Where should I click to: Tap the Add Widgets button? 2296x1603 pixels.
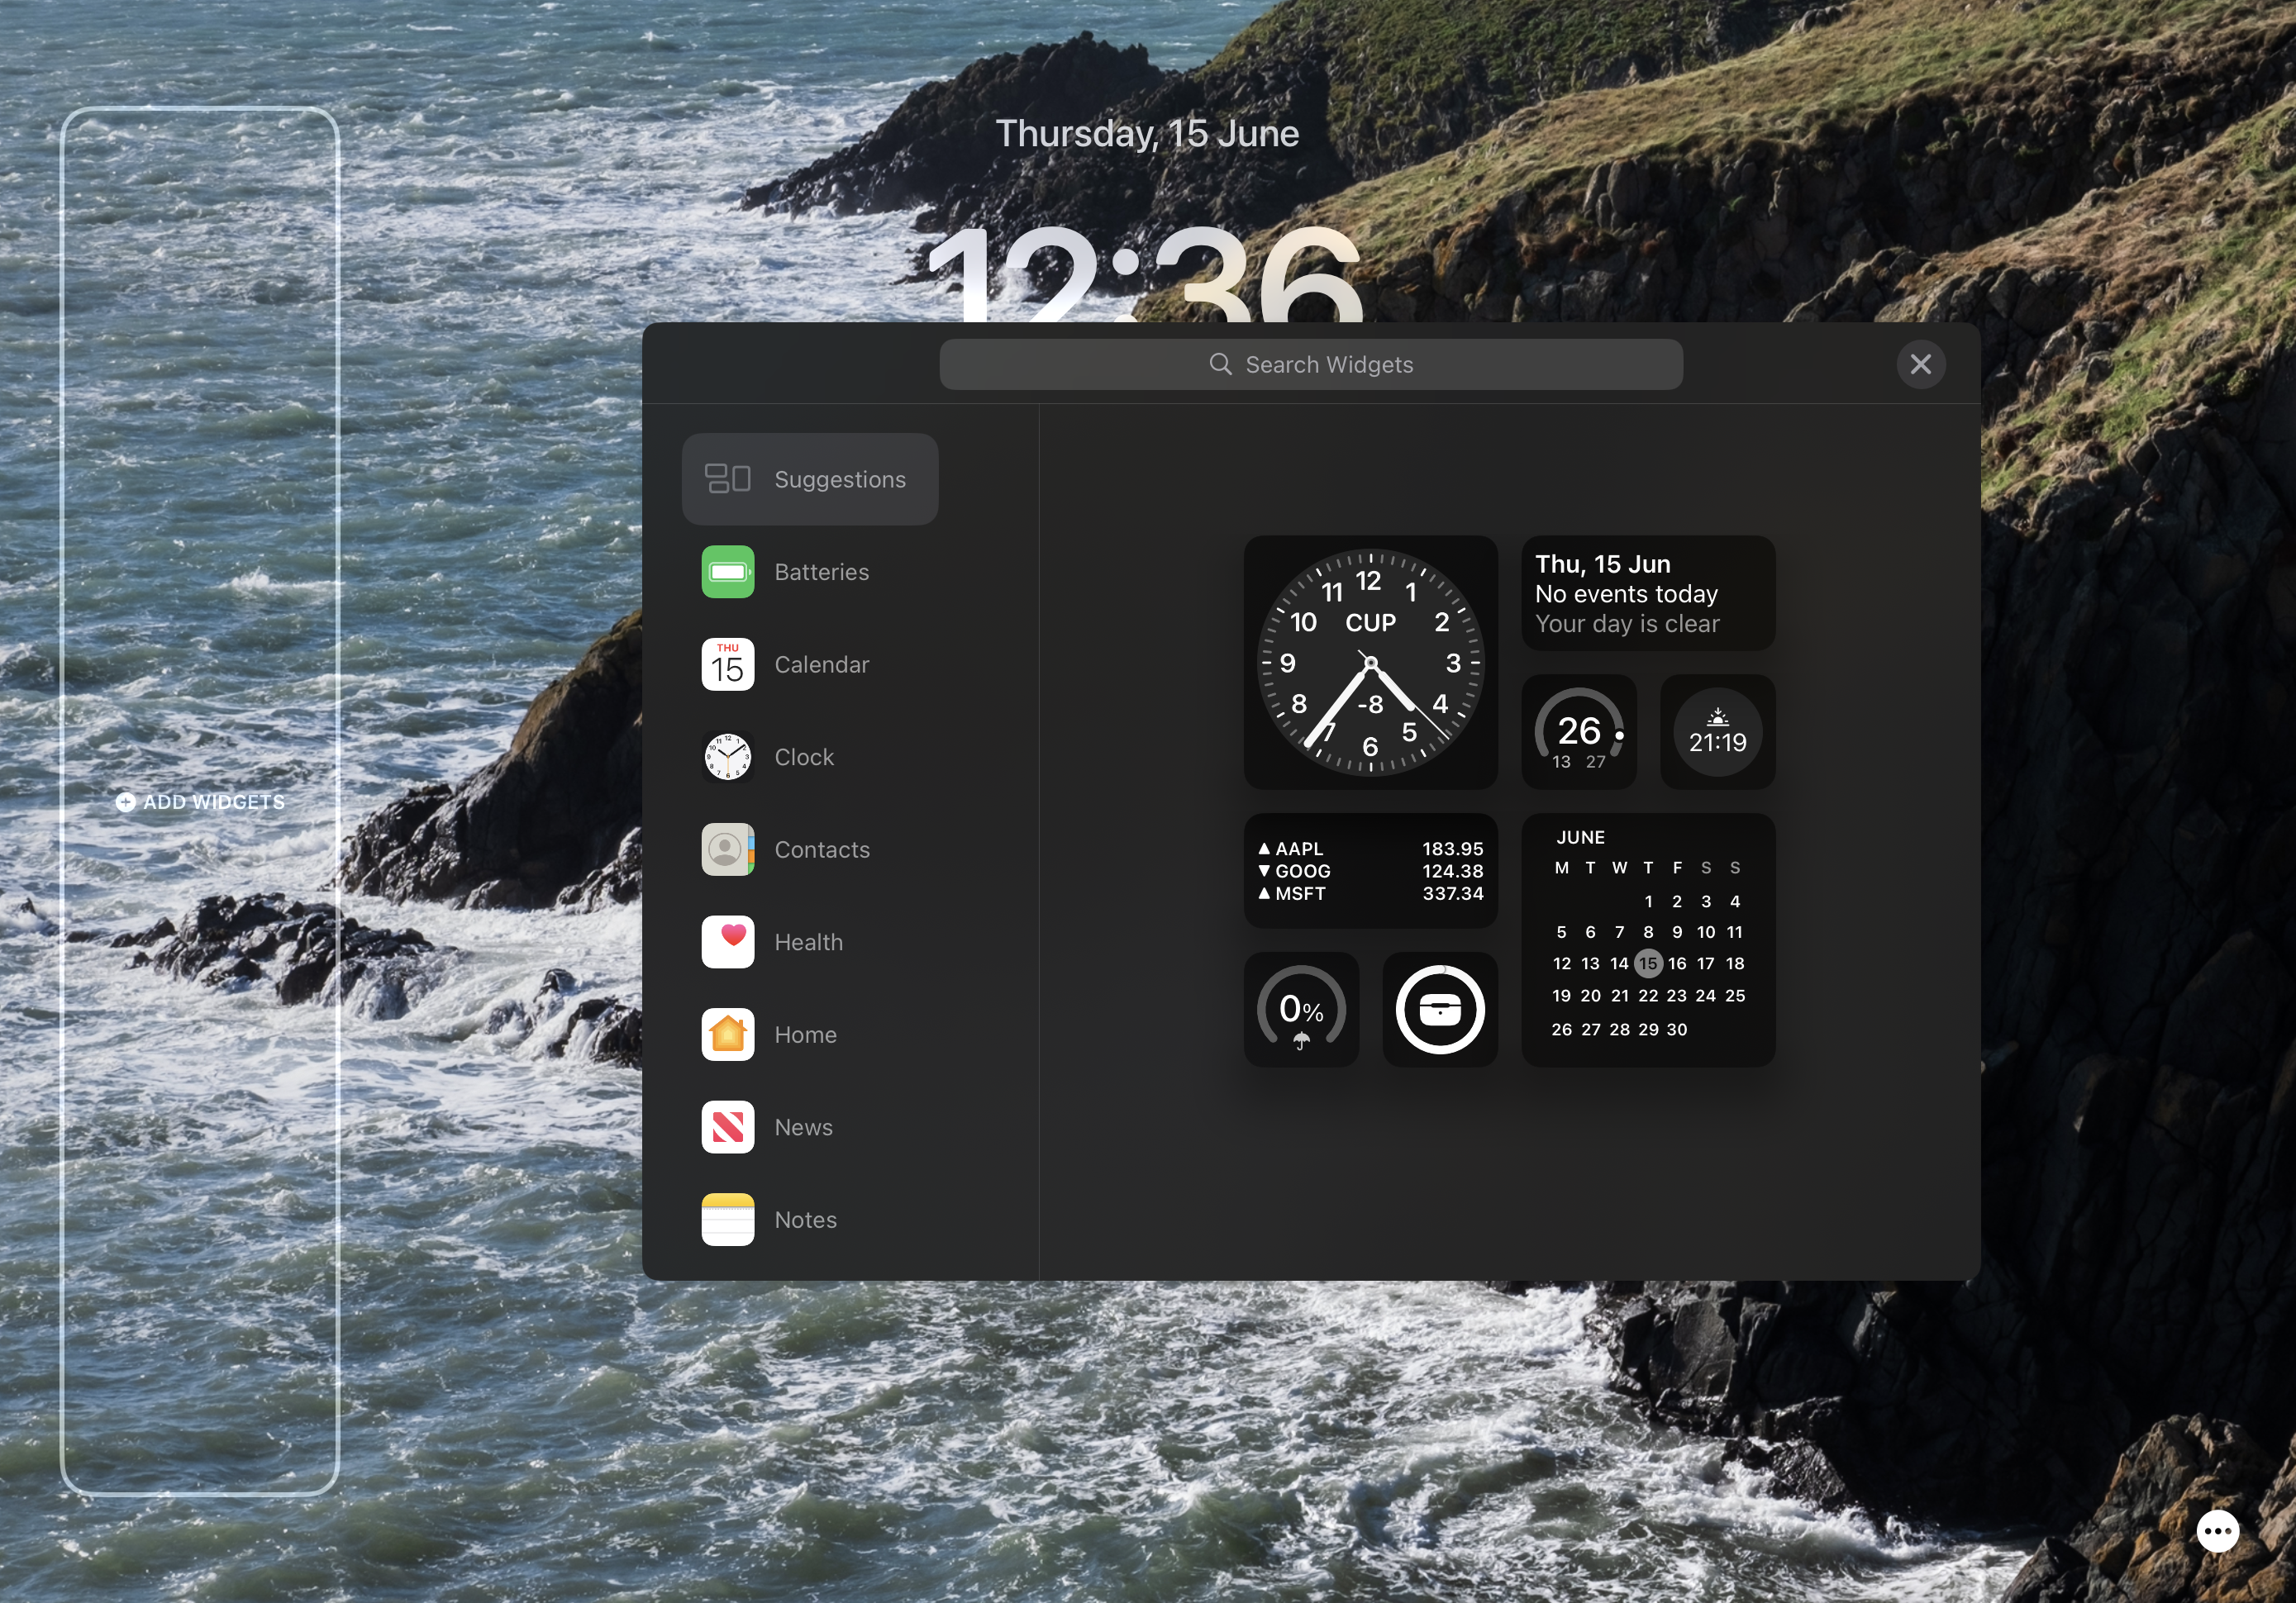coord(200,802)
